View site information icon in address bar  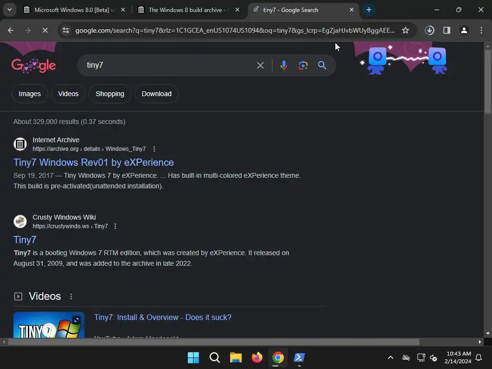click(x=66, y=30)
